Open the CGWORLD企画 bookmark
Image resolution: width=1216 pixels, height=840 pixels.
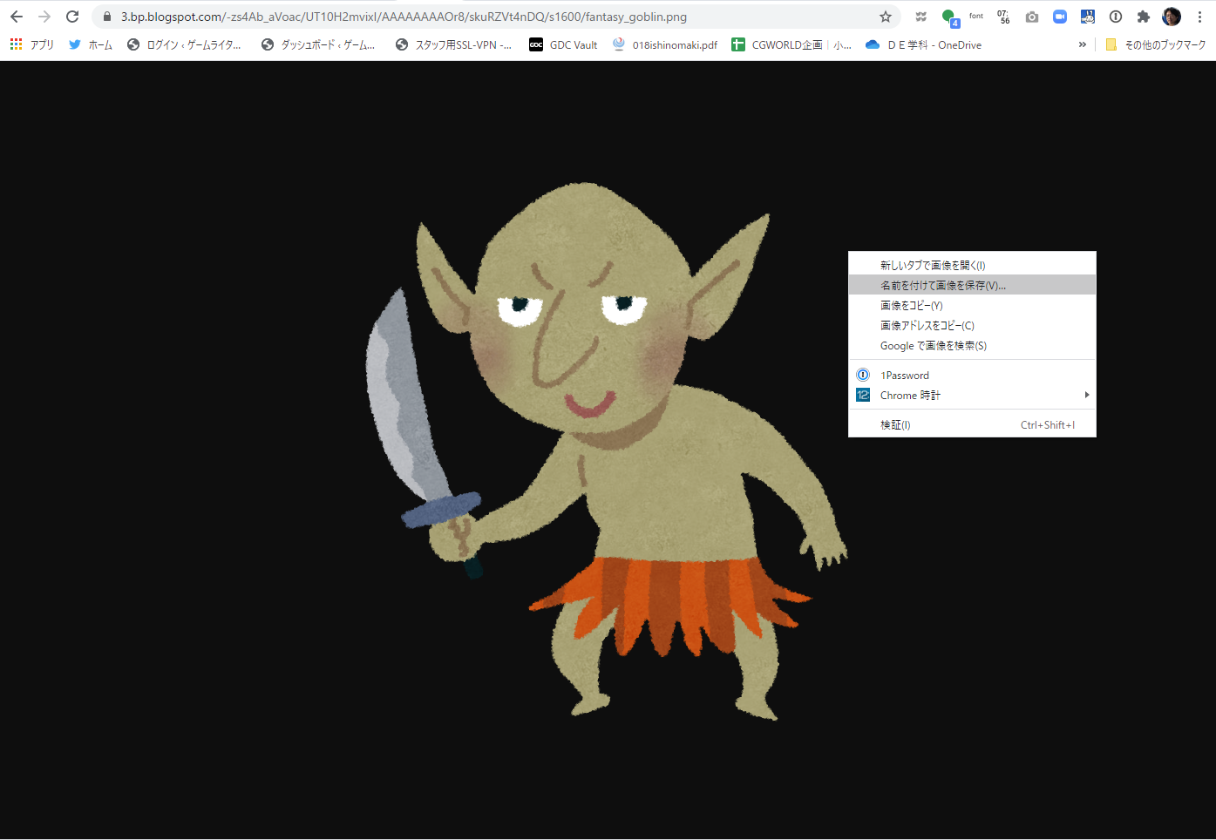791,44
